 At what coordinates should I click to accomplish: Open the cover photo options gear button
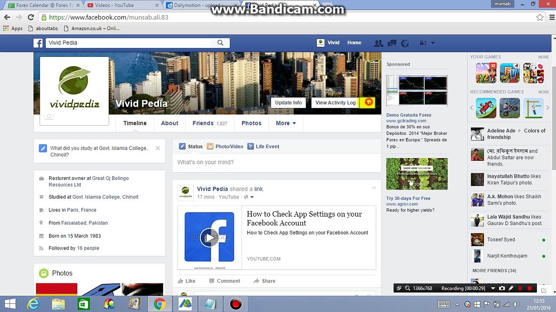(368, 103)
